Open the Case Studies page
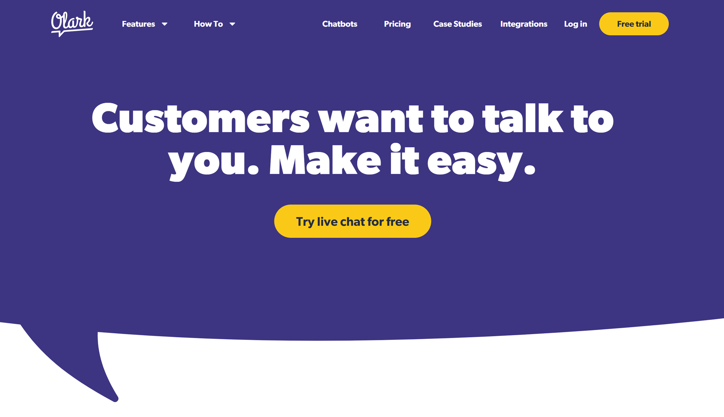The image size is (724, 417). click(457, 24)
